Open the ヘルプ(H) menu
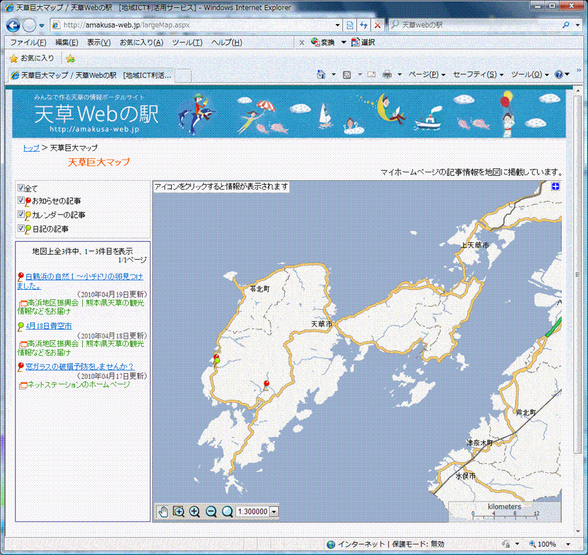This screenshot has width=588, height=555. 227,42
